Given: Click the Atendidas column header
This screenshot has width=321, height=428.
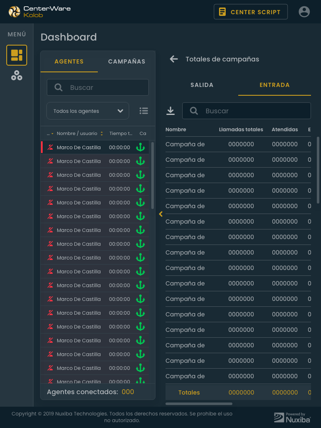Looking at the screenshot, I should pos(285,130).
